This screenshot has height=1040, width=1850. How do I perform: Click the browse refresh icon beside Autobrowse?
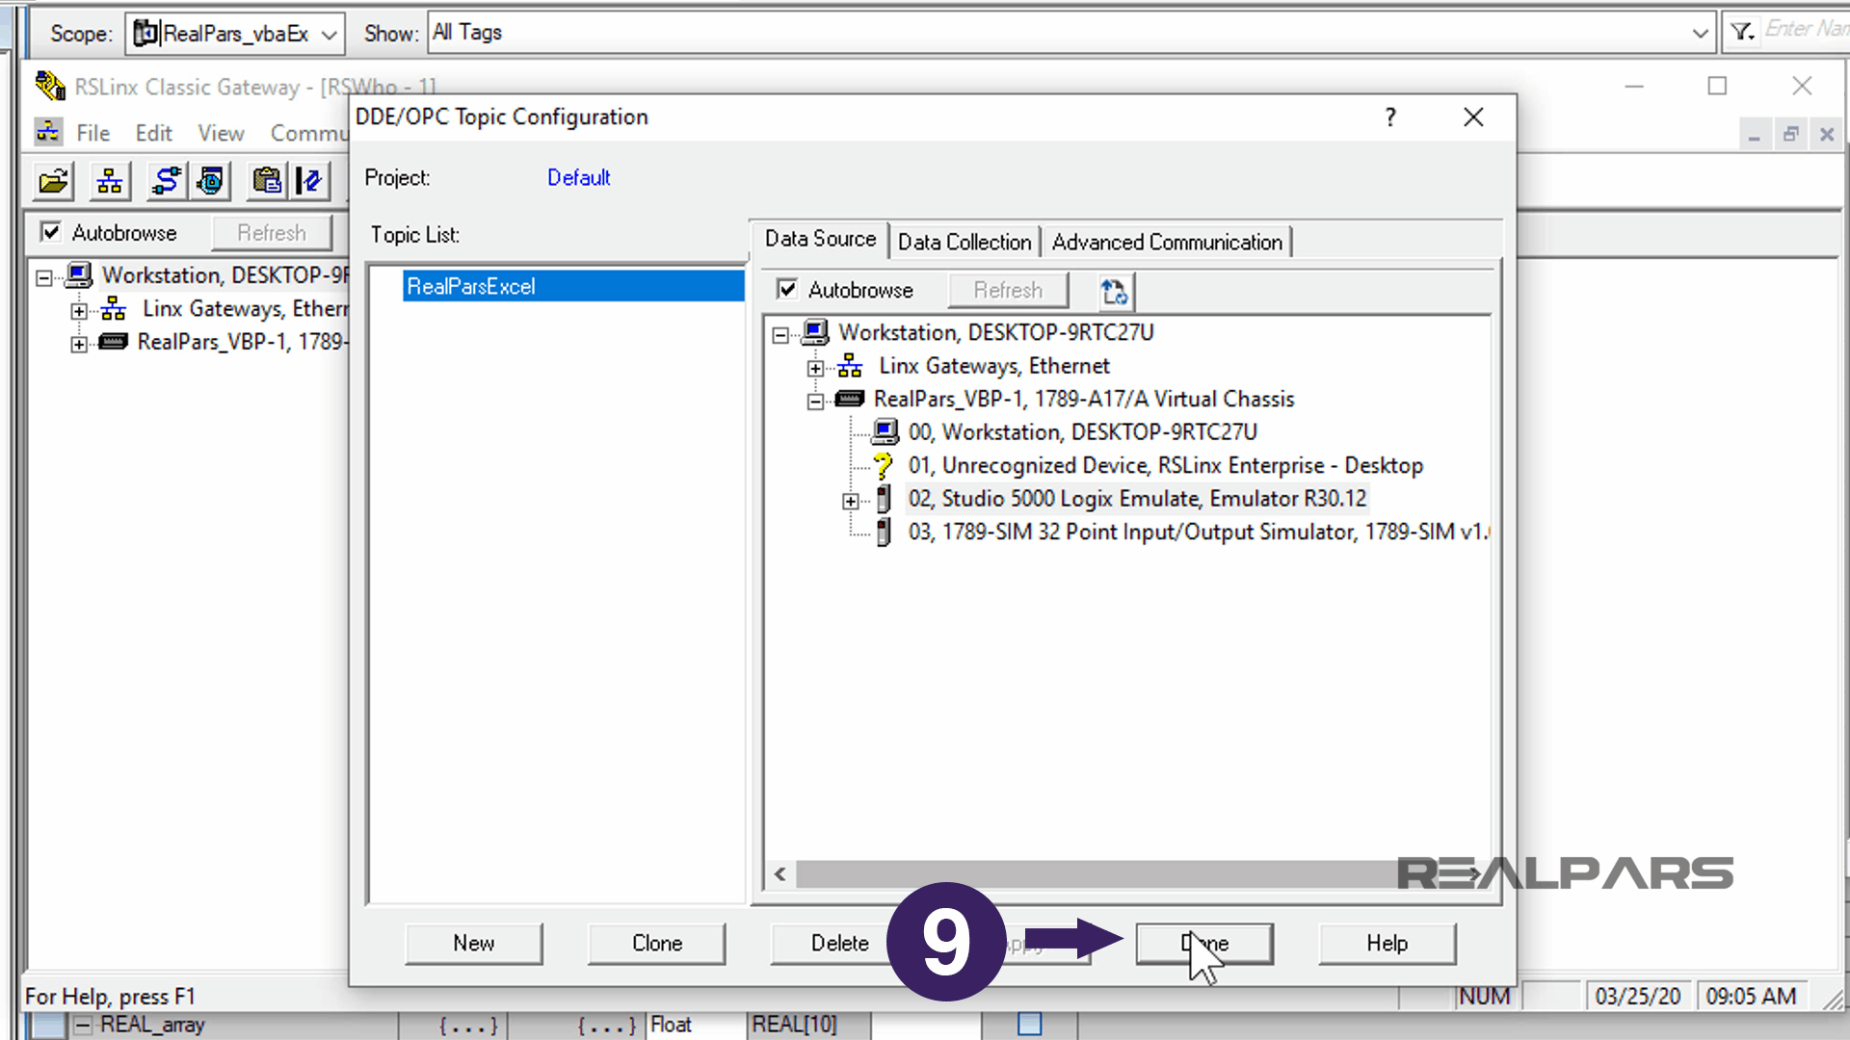tap(1114, 290)
